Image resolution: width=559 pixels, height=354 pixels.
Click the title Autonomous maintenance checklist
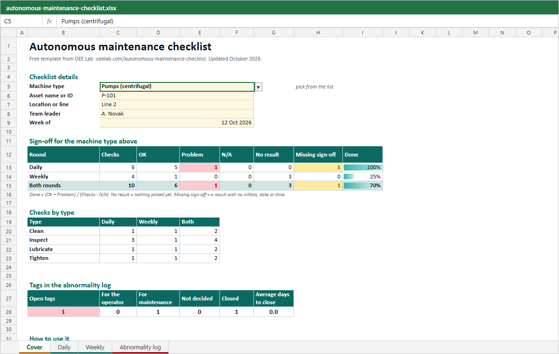tap(120, 47)
